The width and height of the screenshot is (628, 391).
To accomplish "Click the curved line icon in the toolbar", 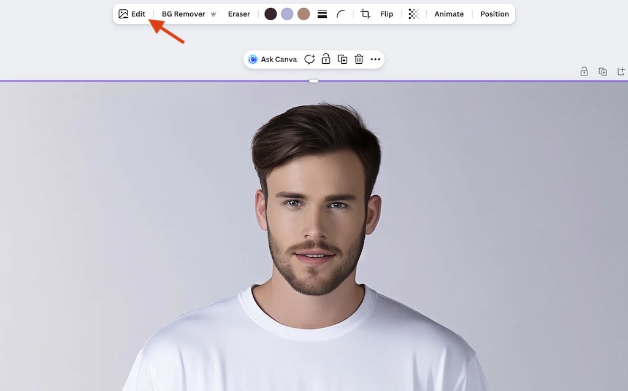I will point(341,14).
